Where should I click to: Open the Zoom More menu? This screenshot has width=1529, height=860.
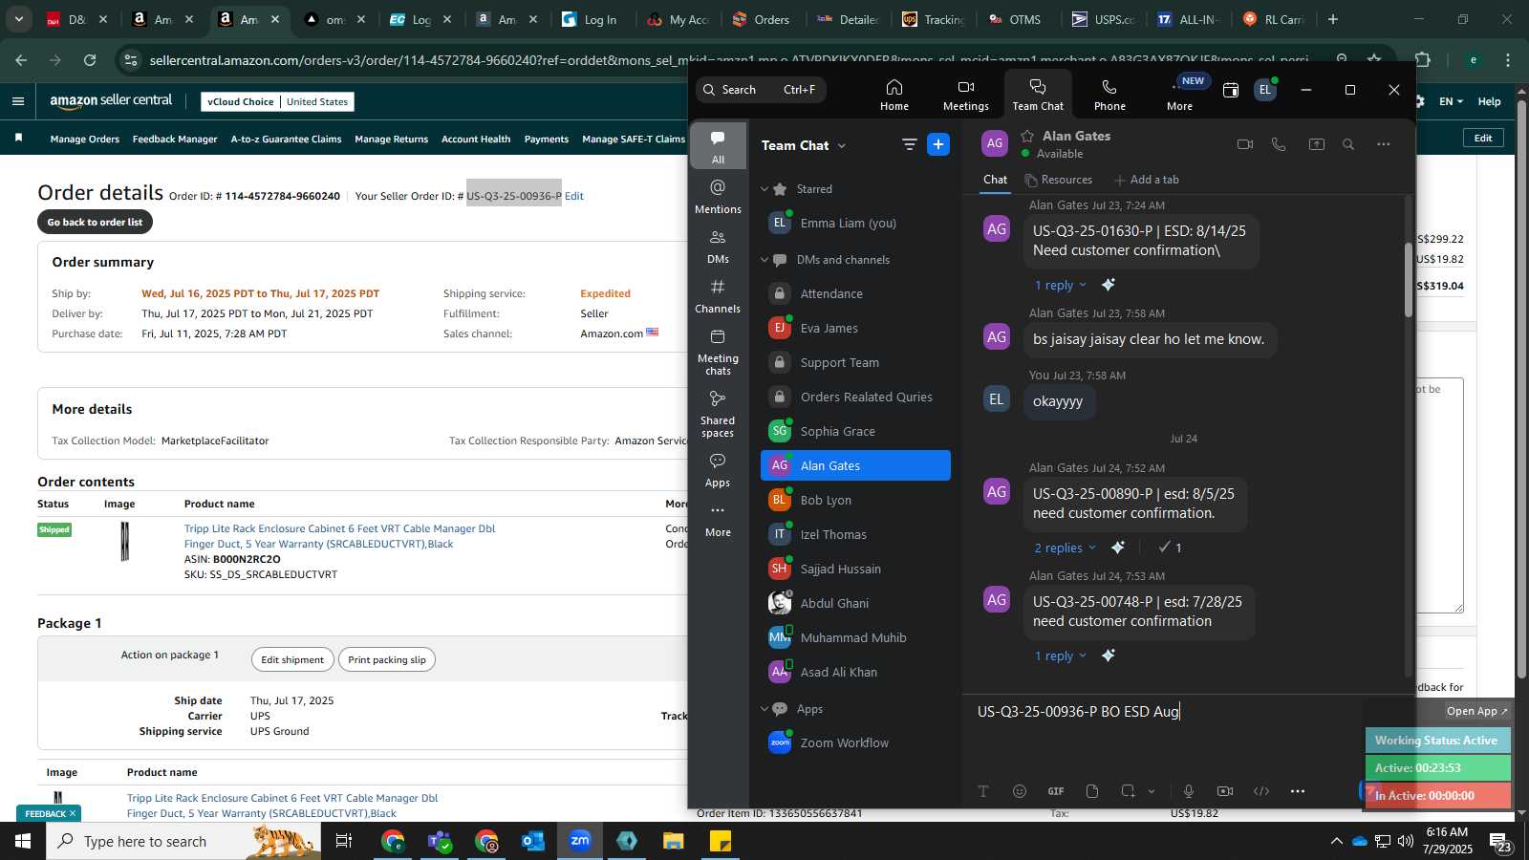pos(1179,95)
